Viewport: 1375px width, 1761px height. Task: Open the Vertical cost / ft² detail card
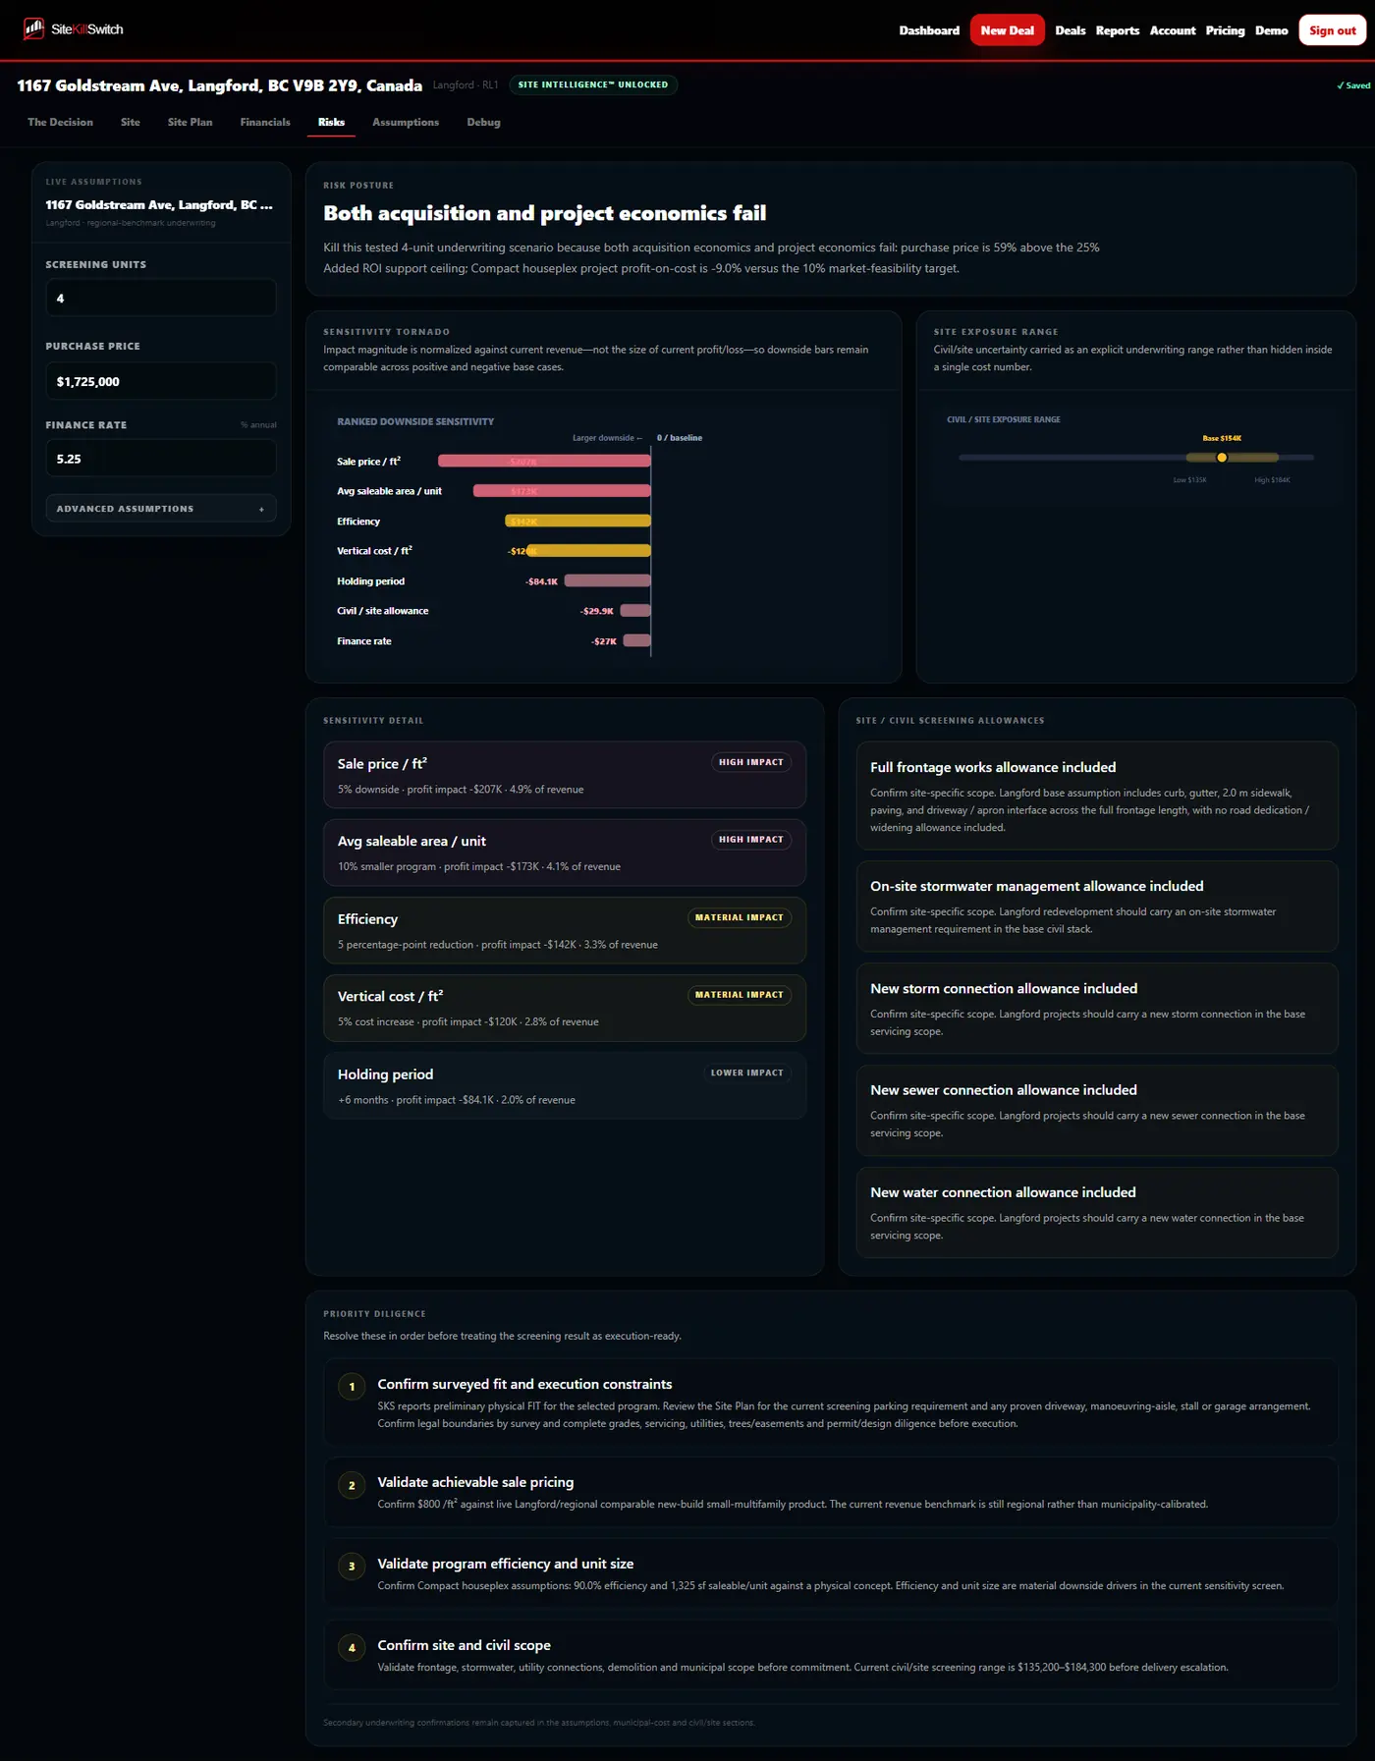click(565, 1008)
